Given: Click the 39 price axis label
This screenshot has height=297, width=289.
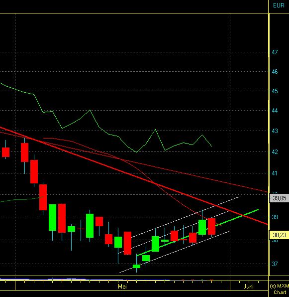Looking at the screenshot, I should click(275, 217).
